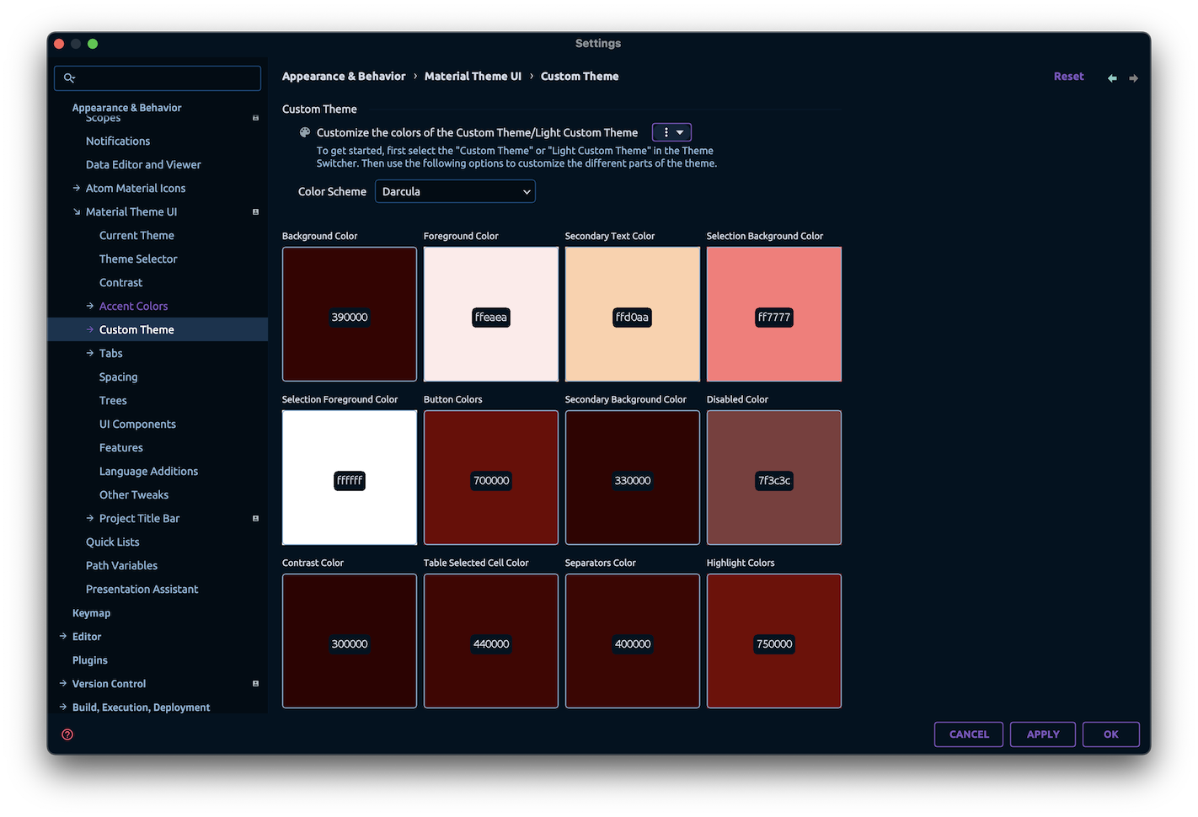Click the Reset link at top right
This screenshot has height=817, width=1198.
1068,76
